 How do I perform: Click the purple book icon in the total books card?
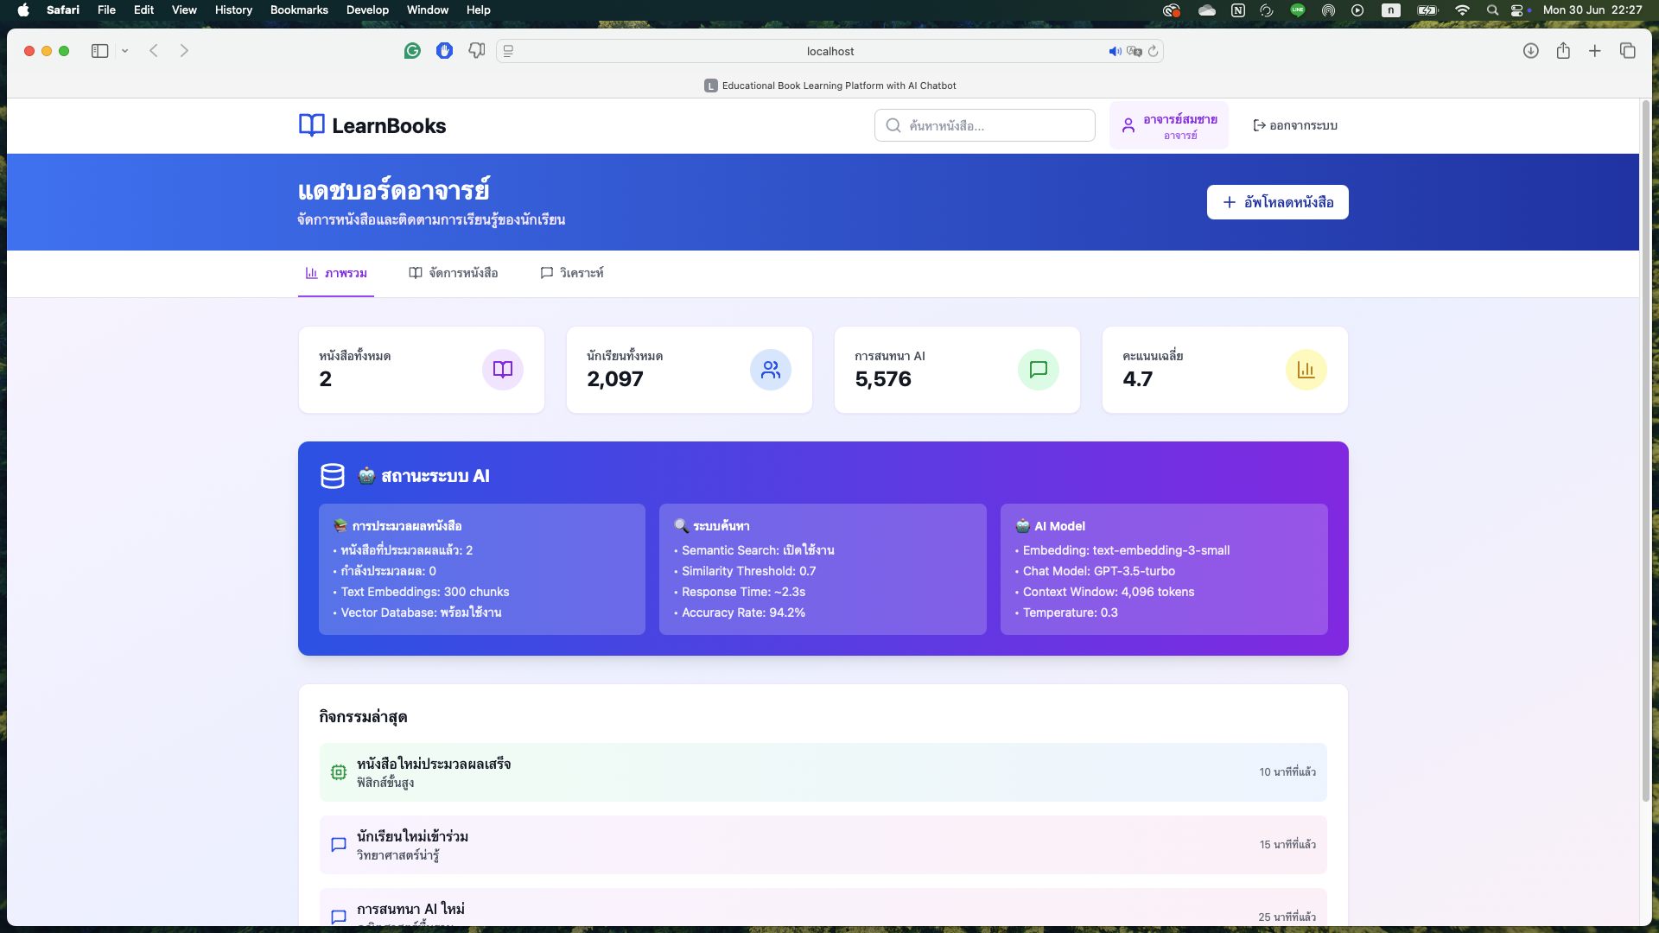pyautogui.click(x=503, y=370)
